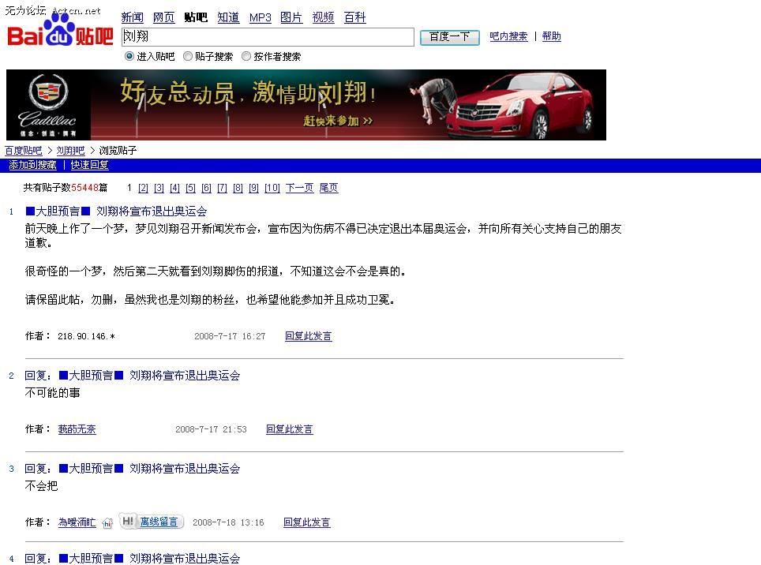The image size is (761, 565).
Task: Click the 浏览贴子 breadcrumb text
Action: (118, 151)
